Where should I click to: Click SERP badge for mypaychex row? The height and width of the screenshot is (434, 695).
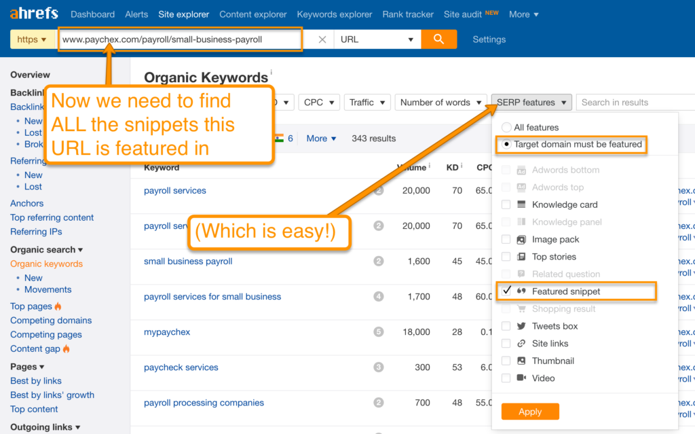pos(378,332)
